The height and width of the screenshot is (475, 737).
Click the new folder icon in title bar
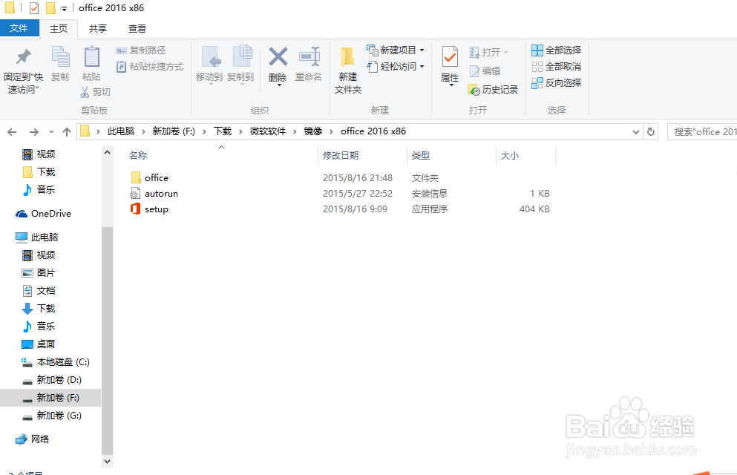click(50, 8)
